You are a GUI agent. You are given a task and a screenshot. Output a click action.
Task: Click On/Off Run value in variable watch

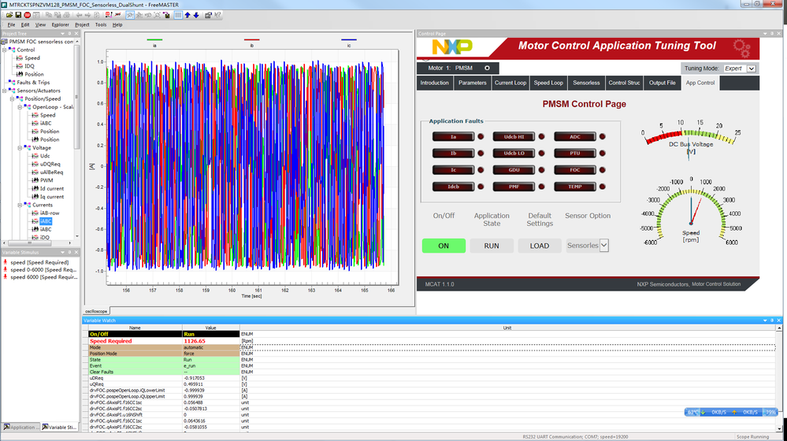coord(211,334)
